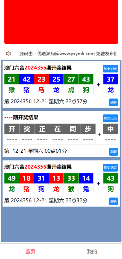
Task: Click the grey 开 cell
Action: (12, 129)
